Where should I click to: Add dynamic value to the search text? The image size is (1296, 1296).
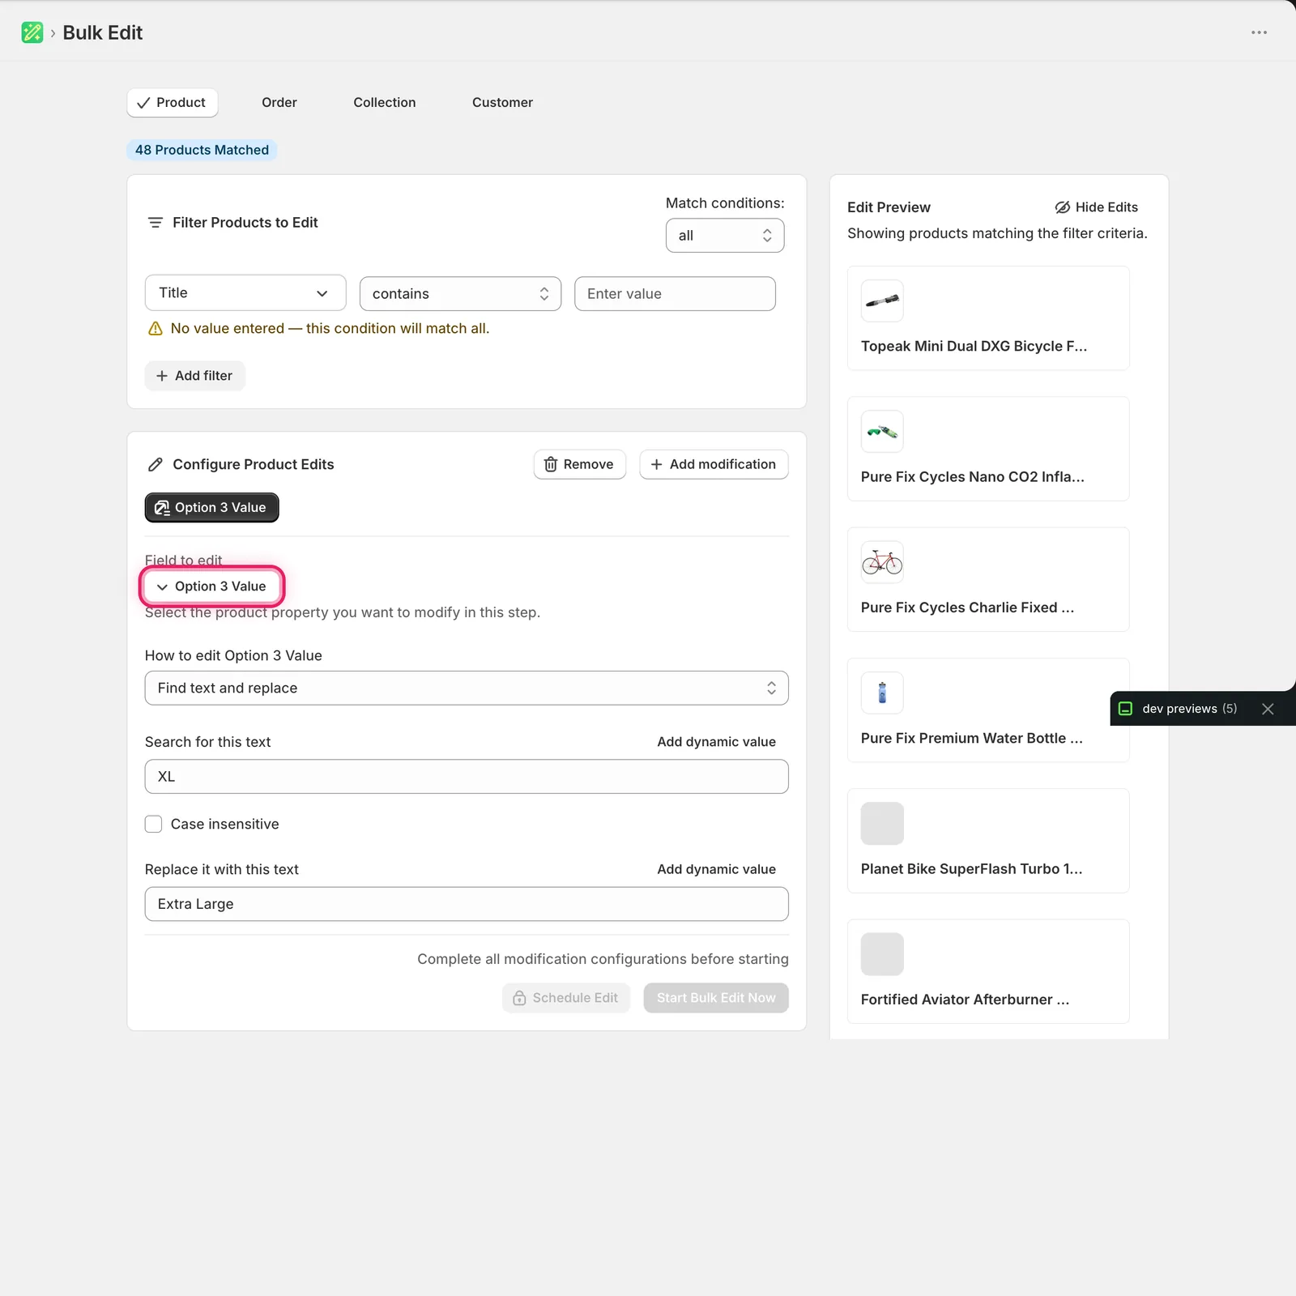(x=716, y=742)
